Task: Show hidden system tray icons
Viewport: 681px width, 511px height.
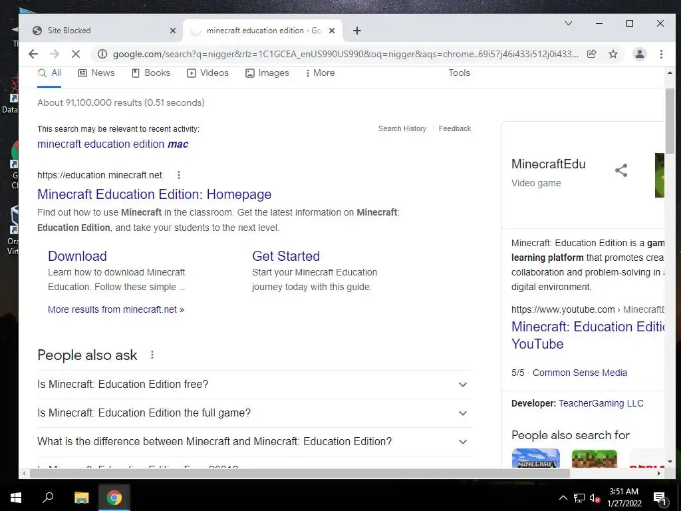Action: [563, 498]
